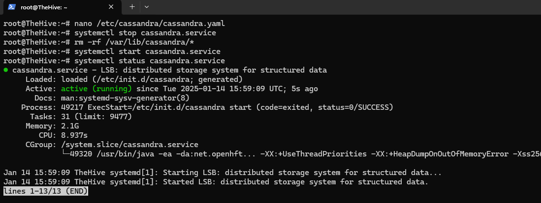Click the systemctl start cassandra.service command
The height and width of the screenshot is (203, 541).
click(147, 51)
